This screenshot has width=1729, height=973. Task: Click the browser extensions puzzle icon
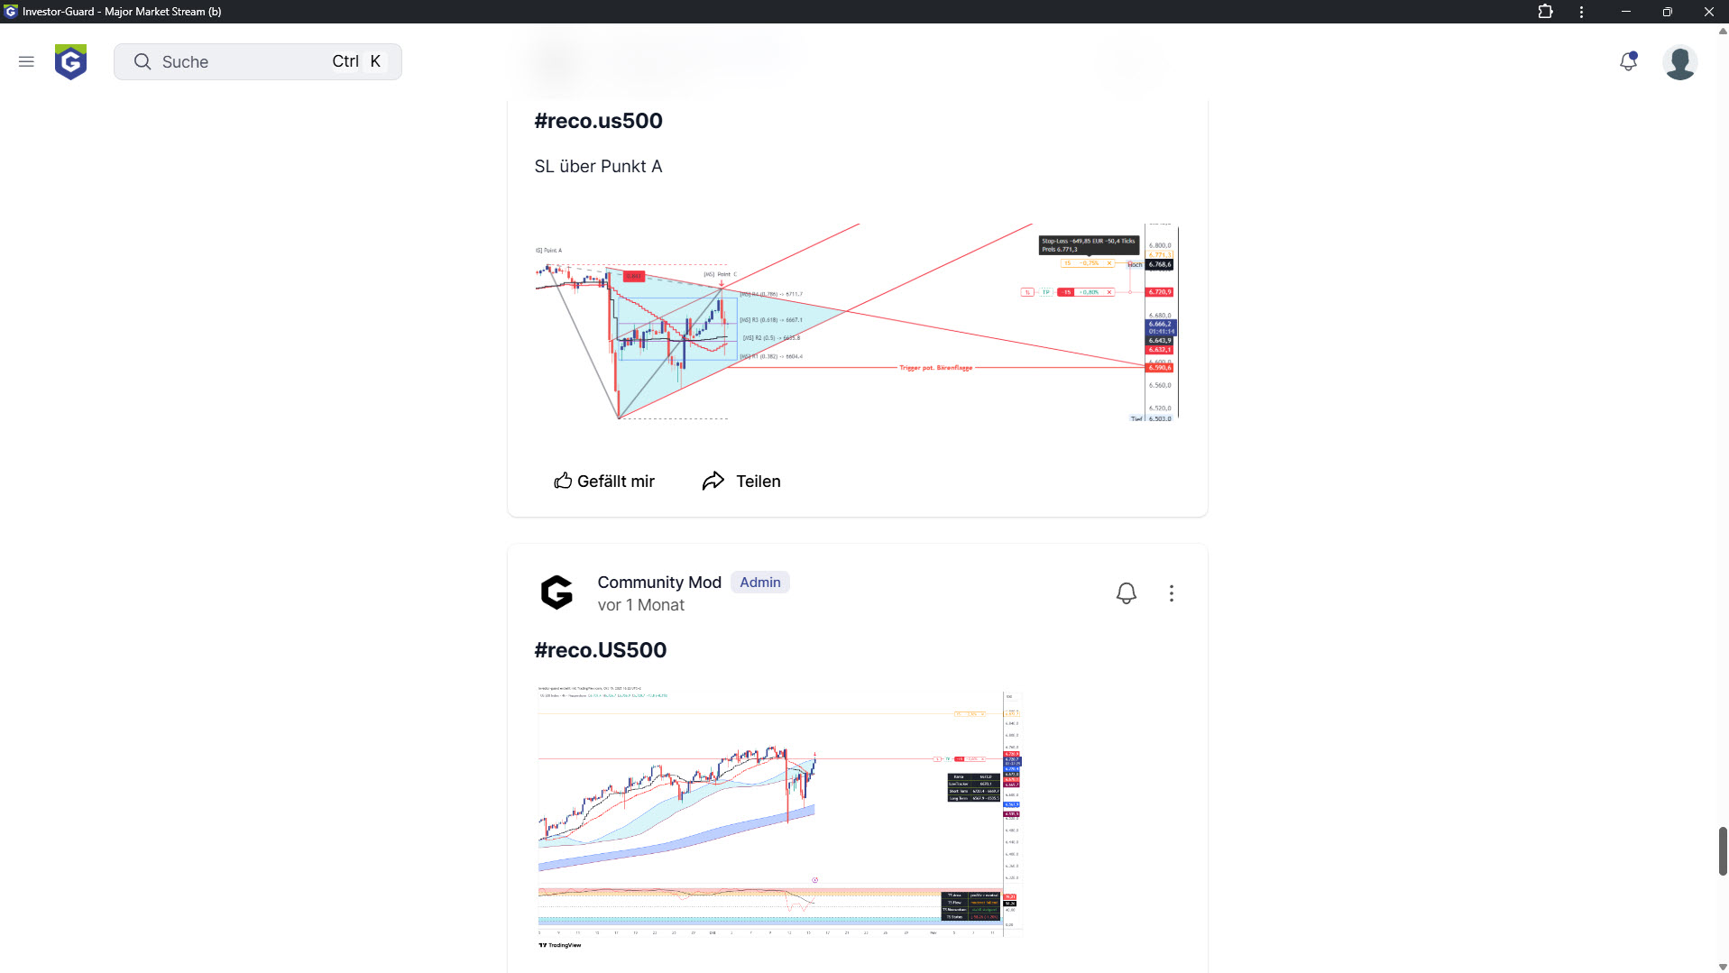1545,12
